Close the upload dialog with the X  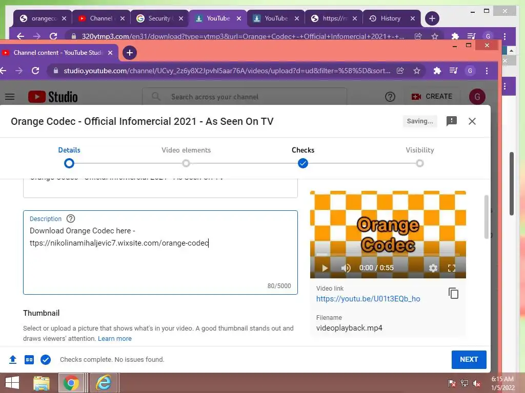point(472,121)
